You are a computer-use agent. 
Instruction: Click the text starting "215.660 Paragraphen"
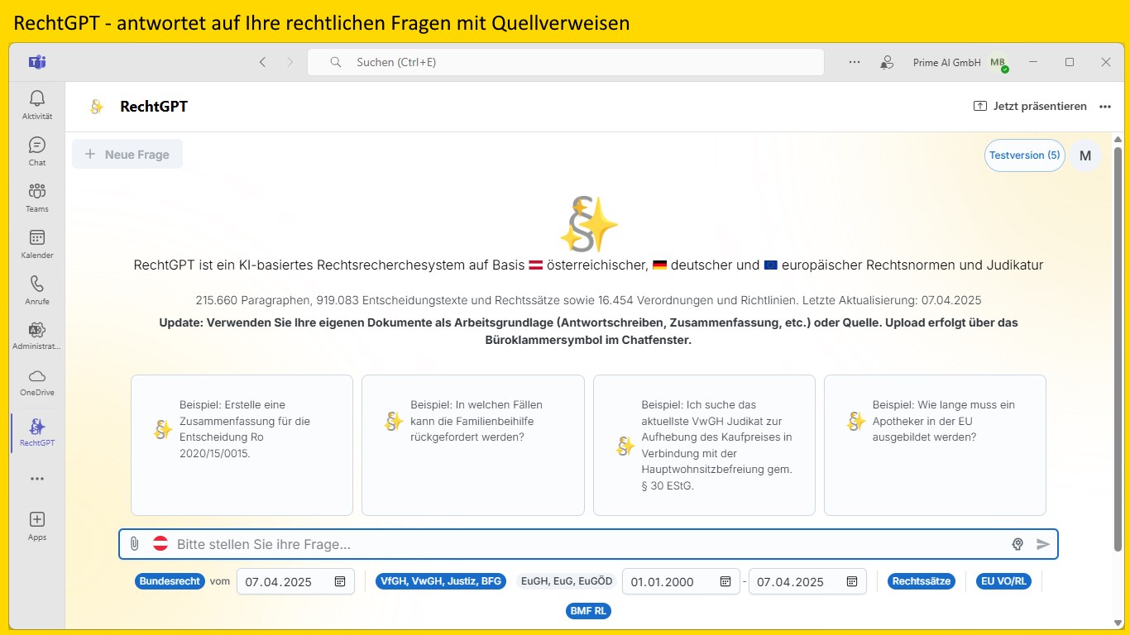tap(588, 300)
